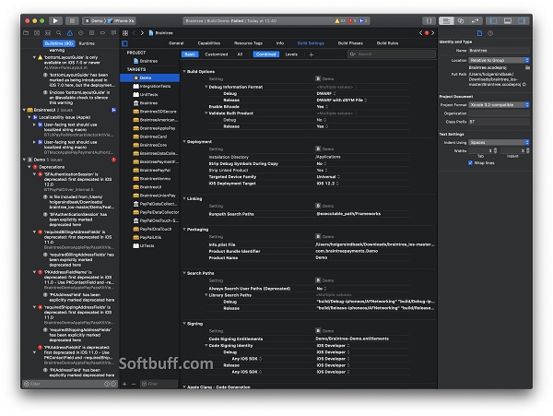Select the Combined view option
This screenshot has width=553, height=416.
[x=266, y=54]
